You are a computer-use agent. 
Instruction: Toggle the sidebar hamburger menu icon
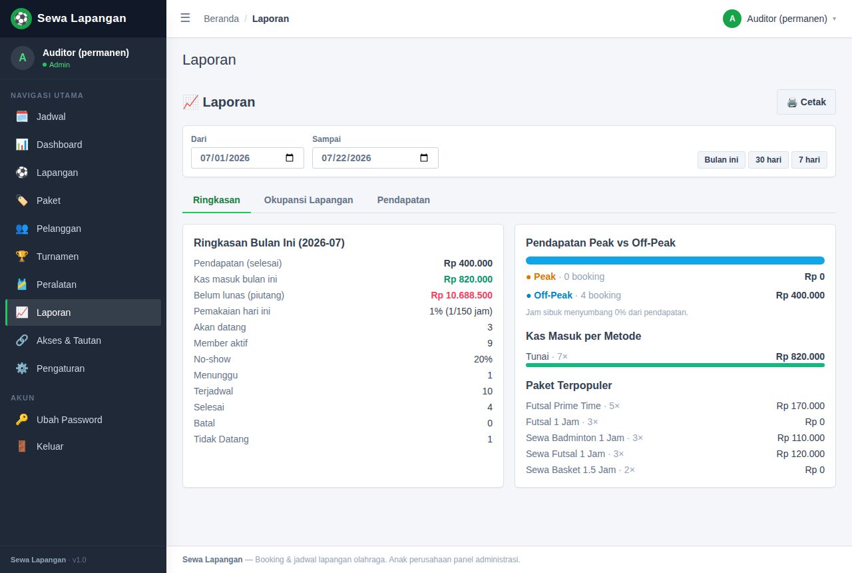tap(185, 18)
